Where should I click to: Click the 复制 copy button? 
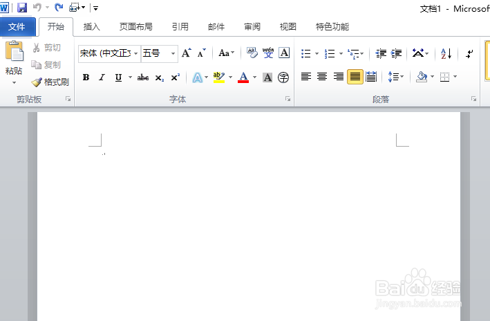coord(46,65)
